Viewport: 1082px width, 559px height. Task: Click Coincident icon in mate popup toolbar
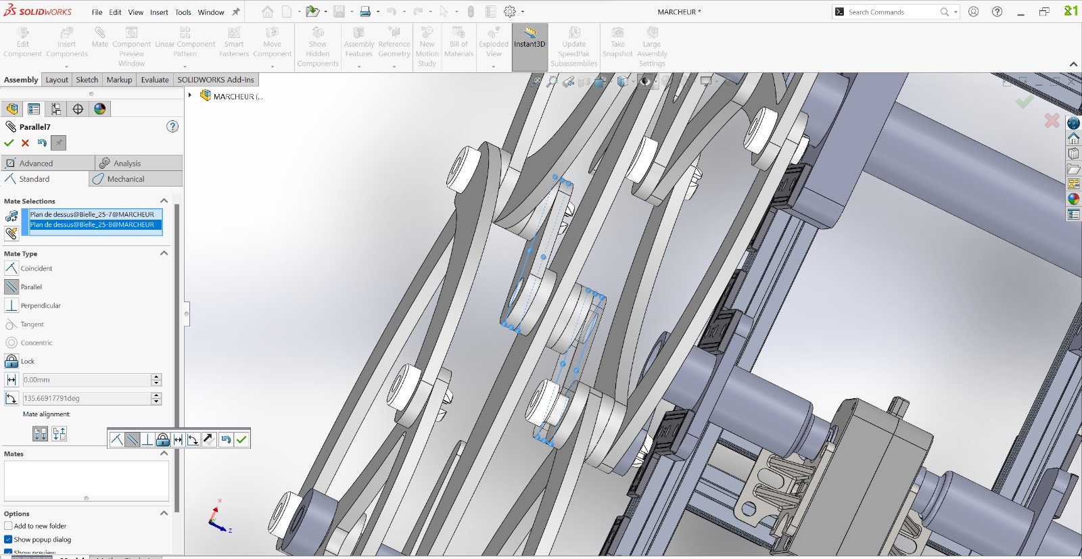click(x=117, y=439)
